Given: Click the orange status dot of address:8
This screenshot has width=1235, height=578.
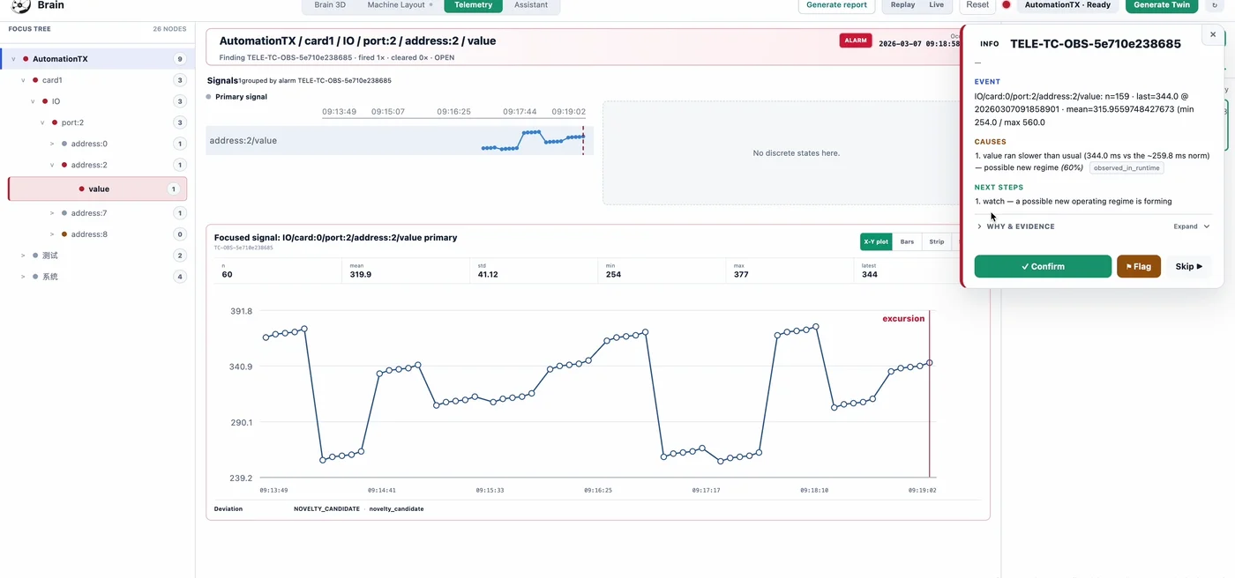Looking at the screenshot, I should (x=64, y=234).
